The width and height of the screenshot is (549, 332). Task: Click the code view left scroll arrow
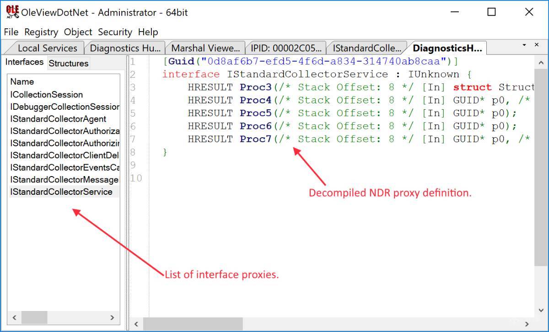point(135,324)
